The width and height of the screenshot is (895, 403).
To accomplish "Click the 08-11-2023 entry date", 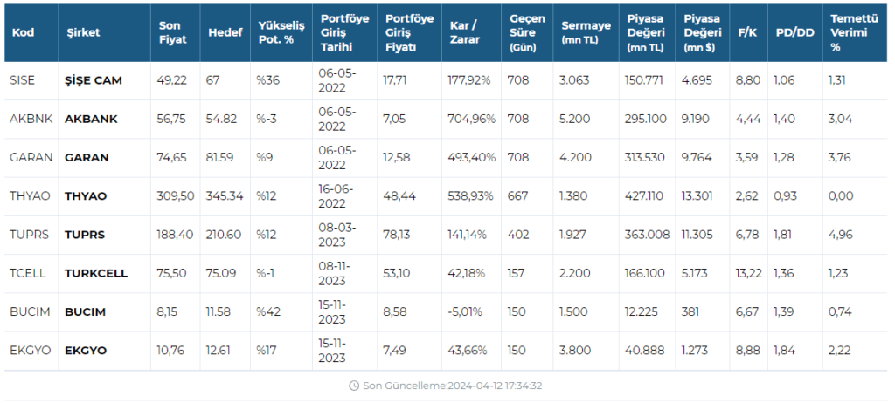I will 335,274.
